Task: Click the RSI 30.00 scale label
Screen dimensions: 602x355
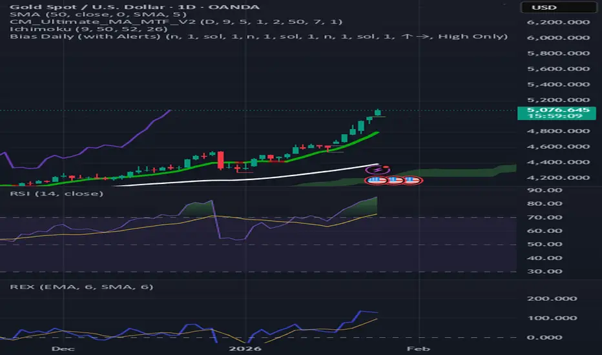Action: pyautogui.click(x=545, y=271)
